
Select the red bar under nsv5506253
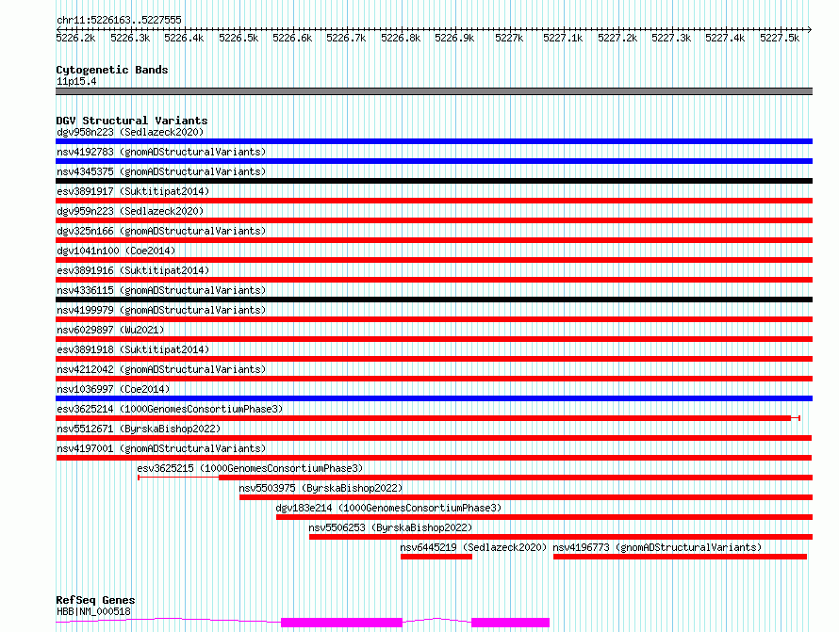point(561,538)
